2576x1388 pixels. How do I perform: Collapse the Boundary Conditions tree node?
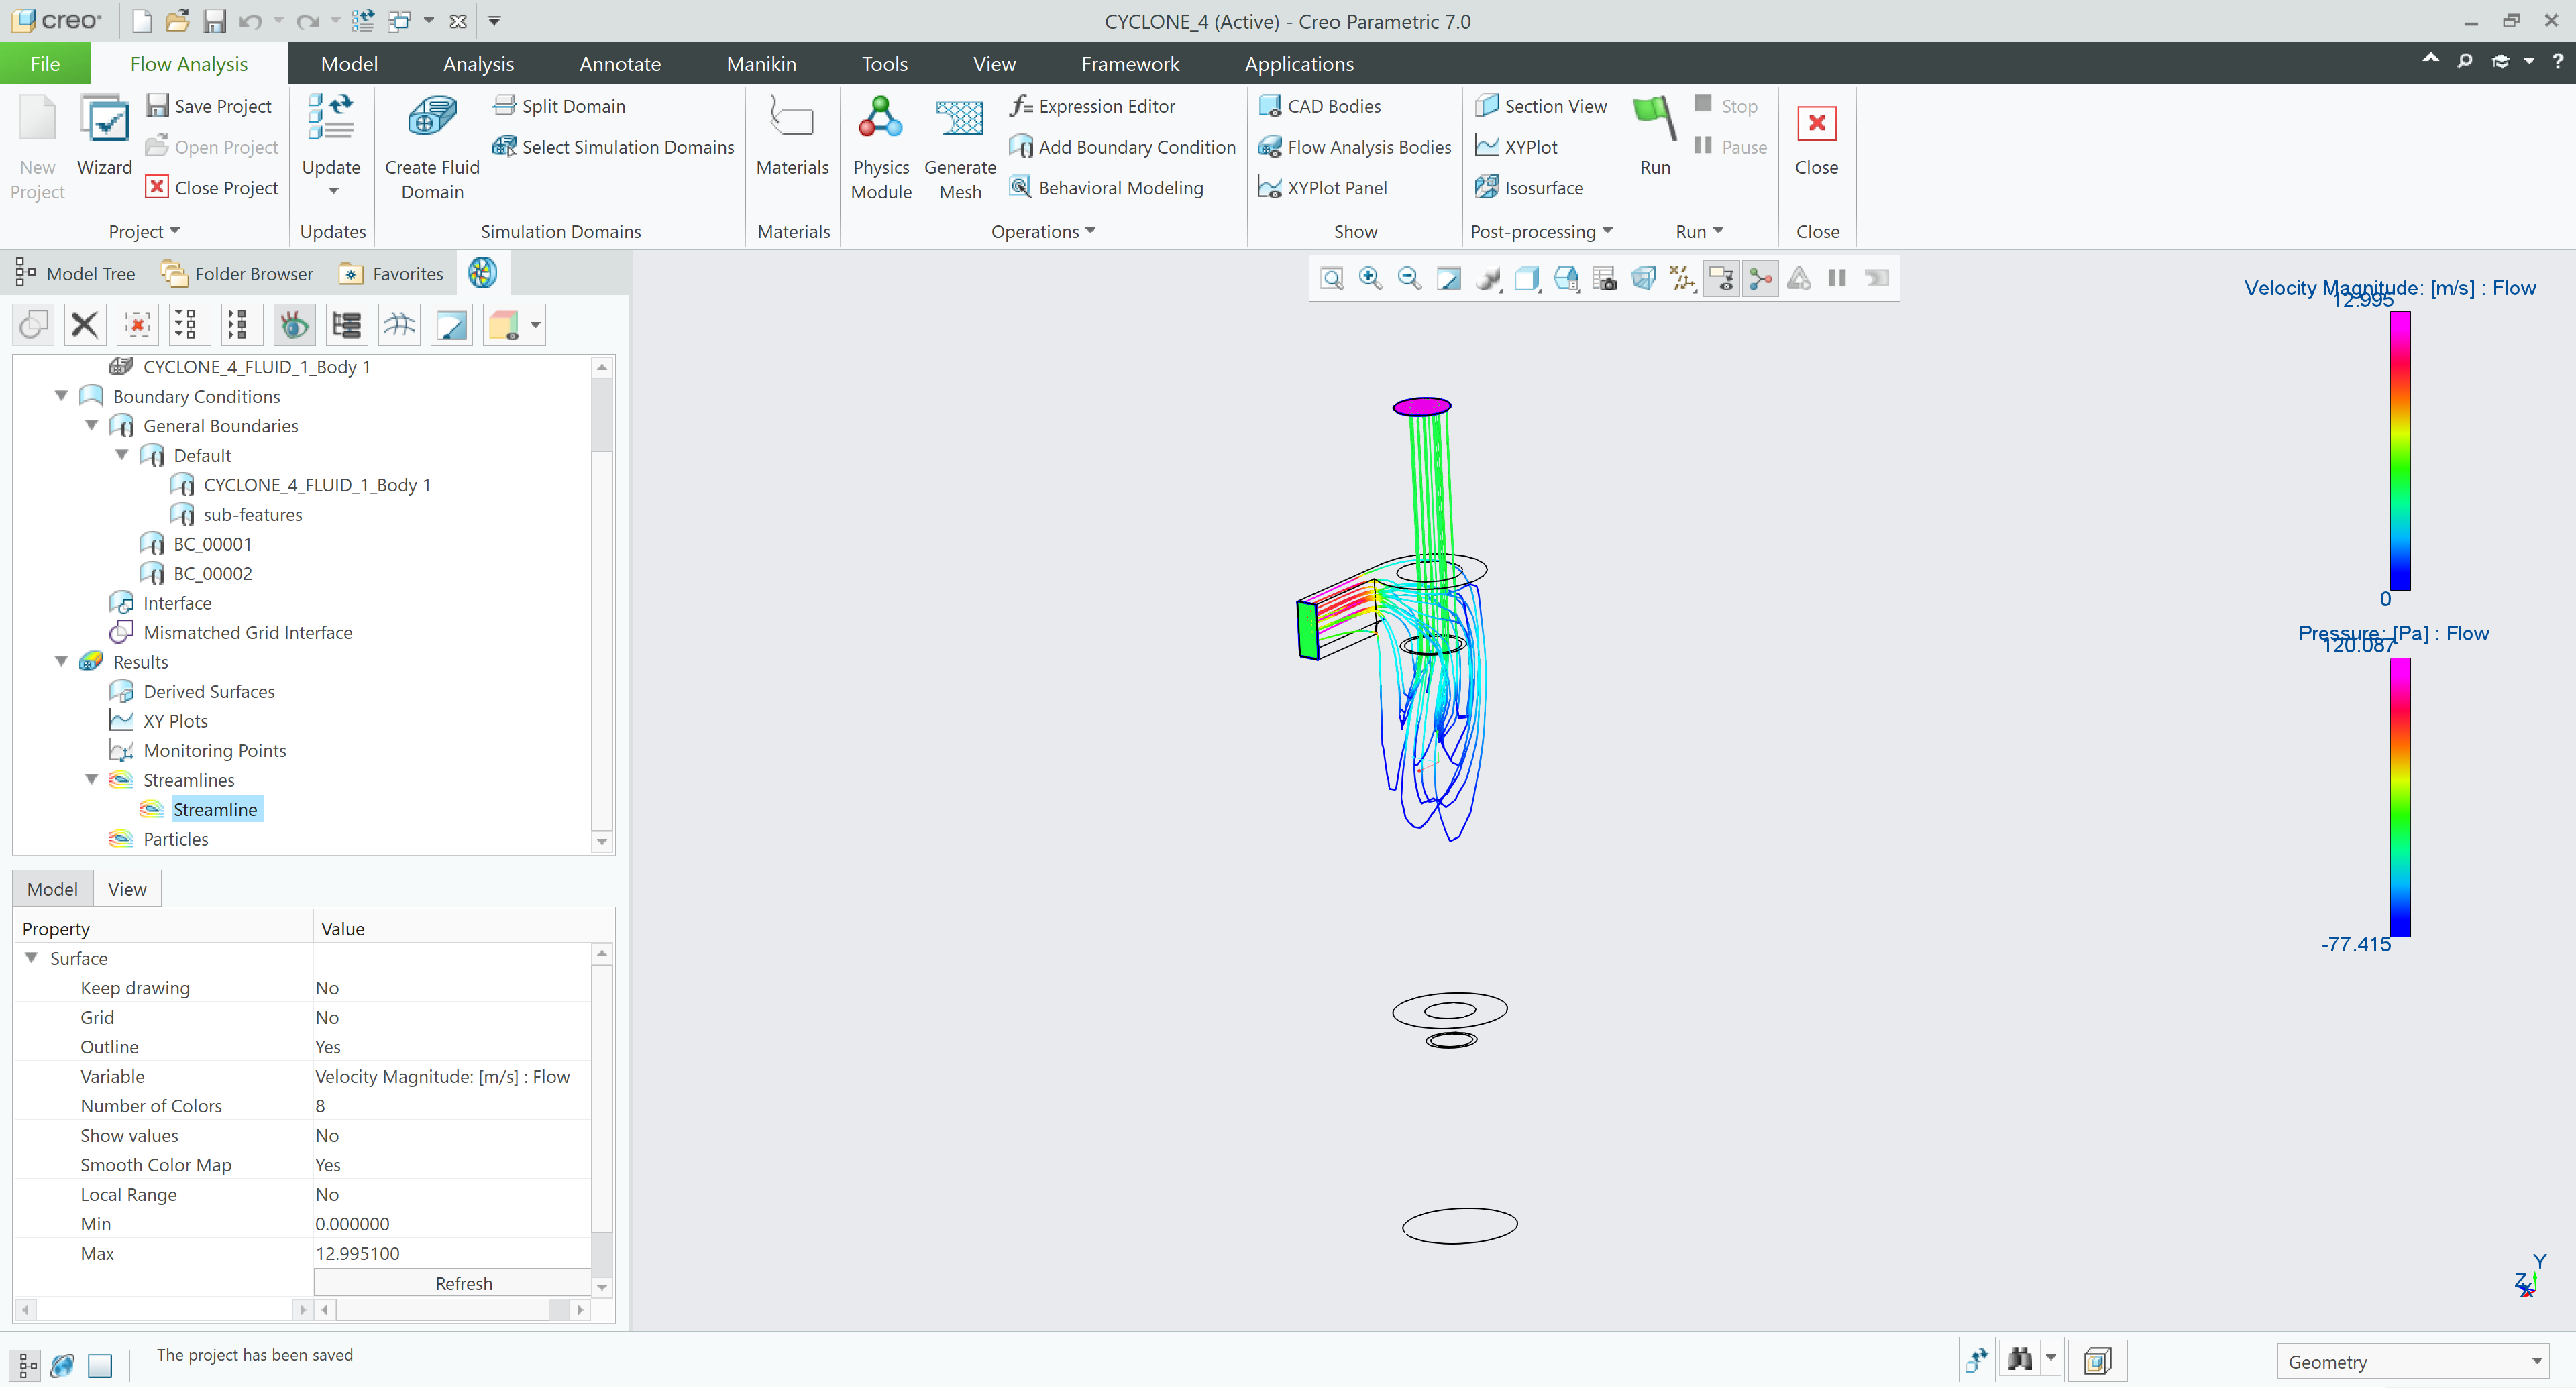(x=61, y=396)
